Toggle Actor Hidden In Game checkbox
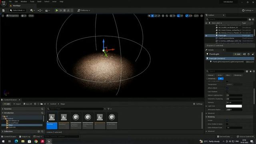 point(227,124)
